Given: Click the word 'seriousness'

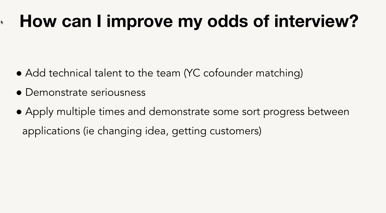Looking at the screenshot, I should (118, 92).
